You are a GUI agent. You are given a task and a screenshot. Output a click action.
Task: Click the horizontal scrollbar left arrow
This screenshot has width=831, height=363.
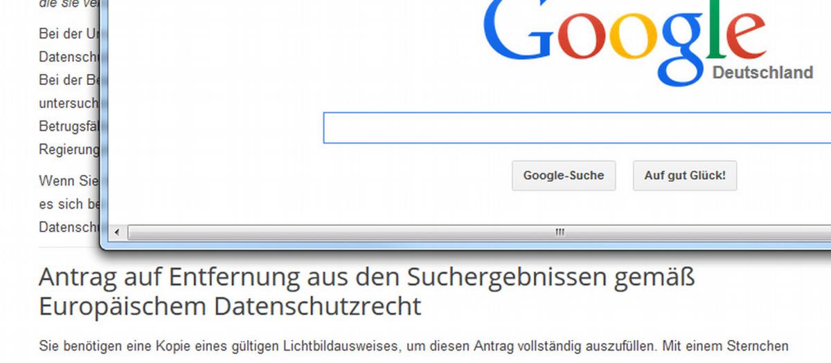coord(116,232)
